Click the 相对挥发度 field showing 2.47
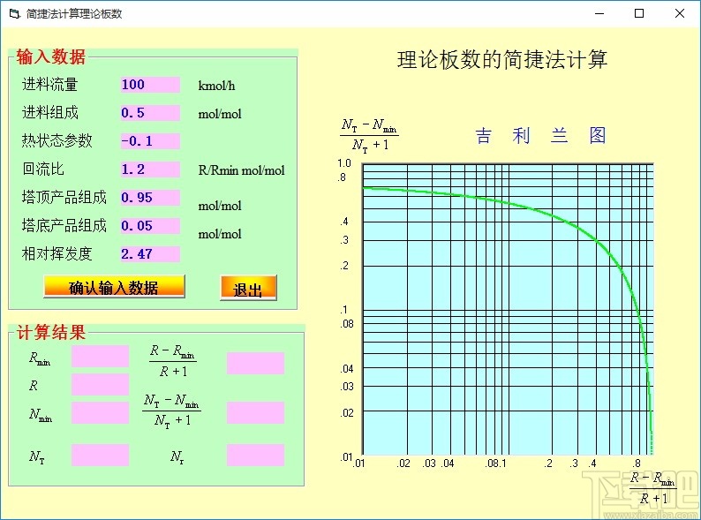 pos(150,253)
